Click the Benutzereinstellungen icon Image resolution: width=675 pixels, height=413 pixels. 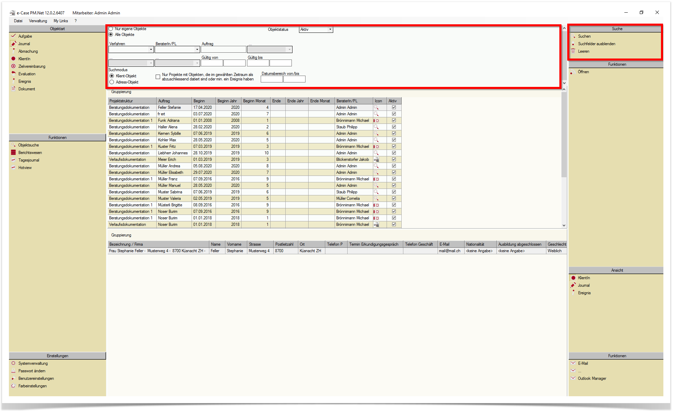13,378
